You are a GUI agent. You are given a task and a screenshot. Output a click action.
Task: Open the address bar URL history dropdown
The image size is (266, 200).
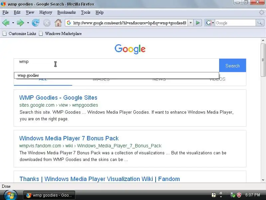pos(191,23)
